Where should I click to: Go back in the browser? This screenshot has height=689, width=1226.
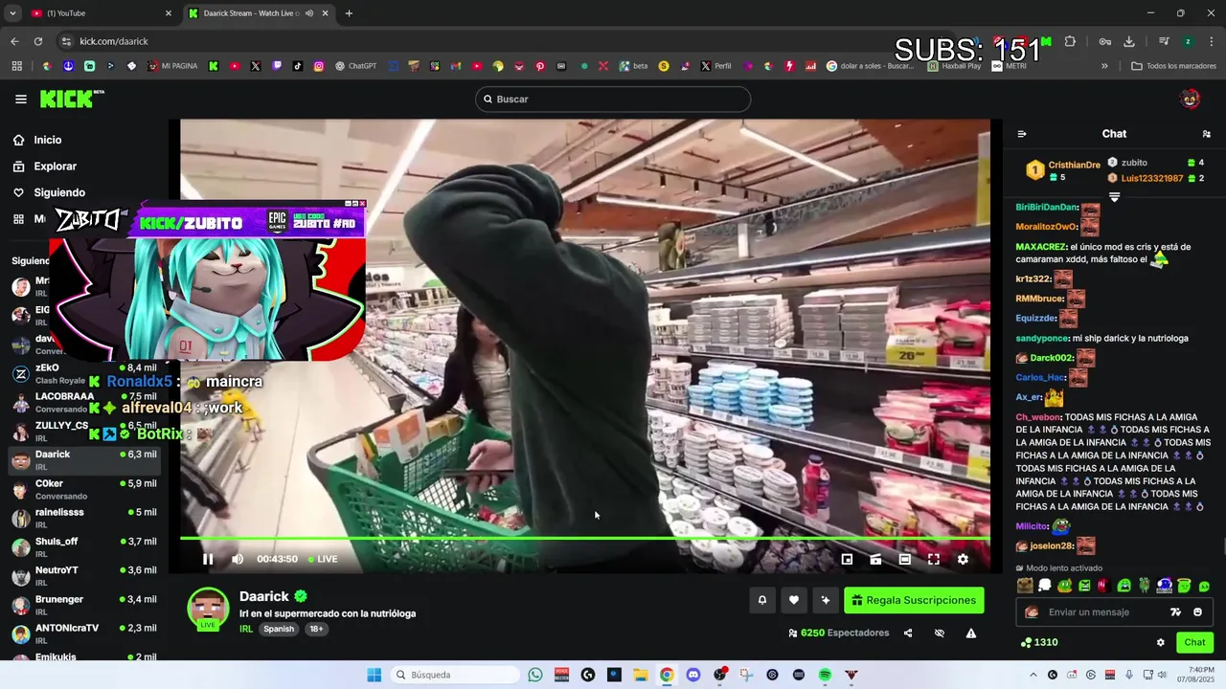[x=14, y=41]
